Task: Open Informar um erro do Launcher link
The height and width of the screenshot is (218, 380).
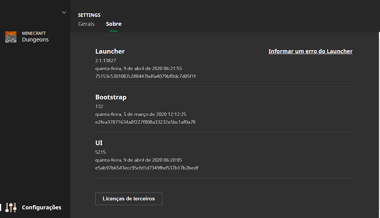Action: tap(310, 51)
